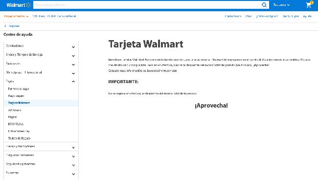Open the Feria del Bebé link
318x180 pixels.
tap(67, 16)
